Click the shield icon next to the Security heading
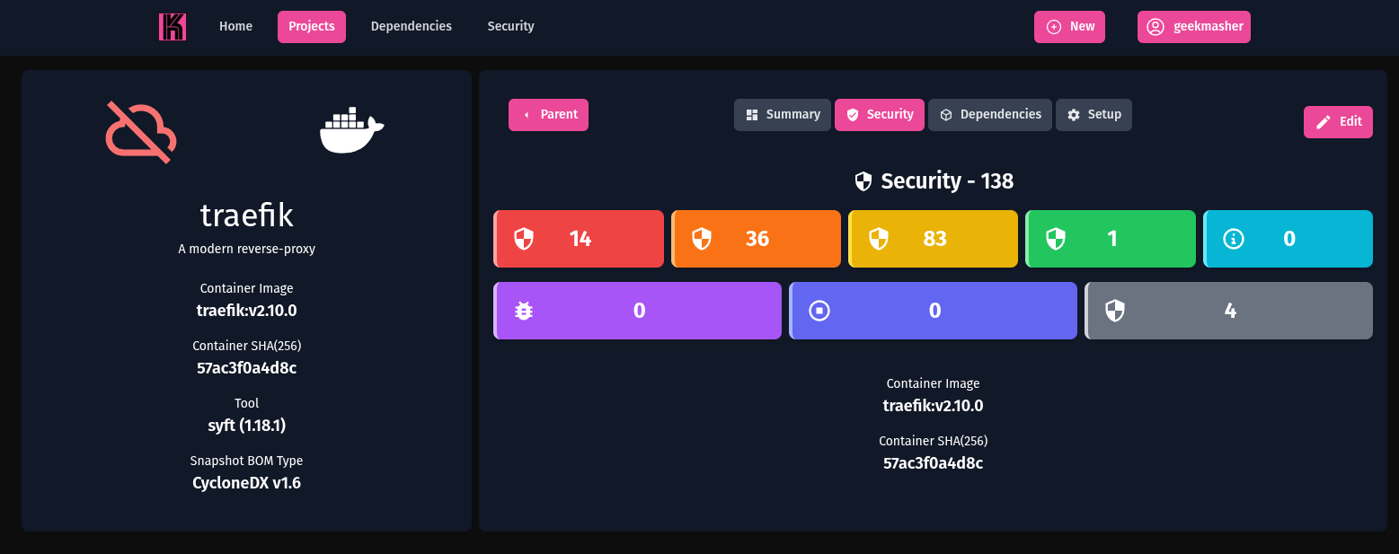The height and width of the screenshot is (554, 1399). point(863,180)
